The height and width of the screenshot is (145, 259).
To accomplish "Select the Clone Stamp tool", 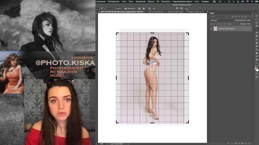I will [x=257, y=43].
